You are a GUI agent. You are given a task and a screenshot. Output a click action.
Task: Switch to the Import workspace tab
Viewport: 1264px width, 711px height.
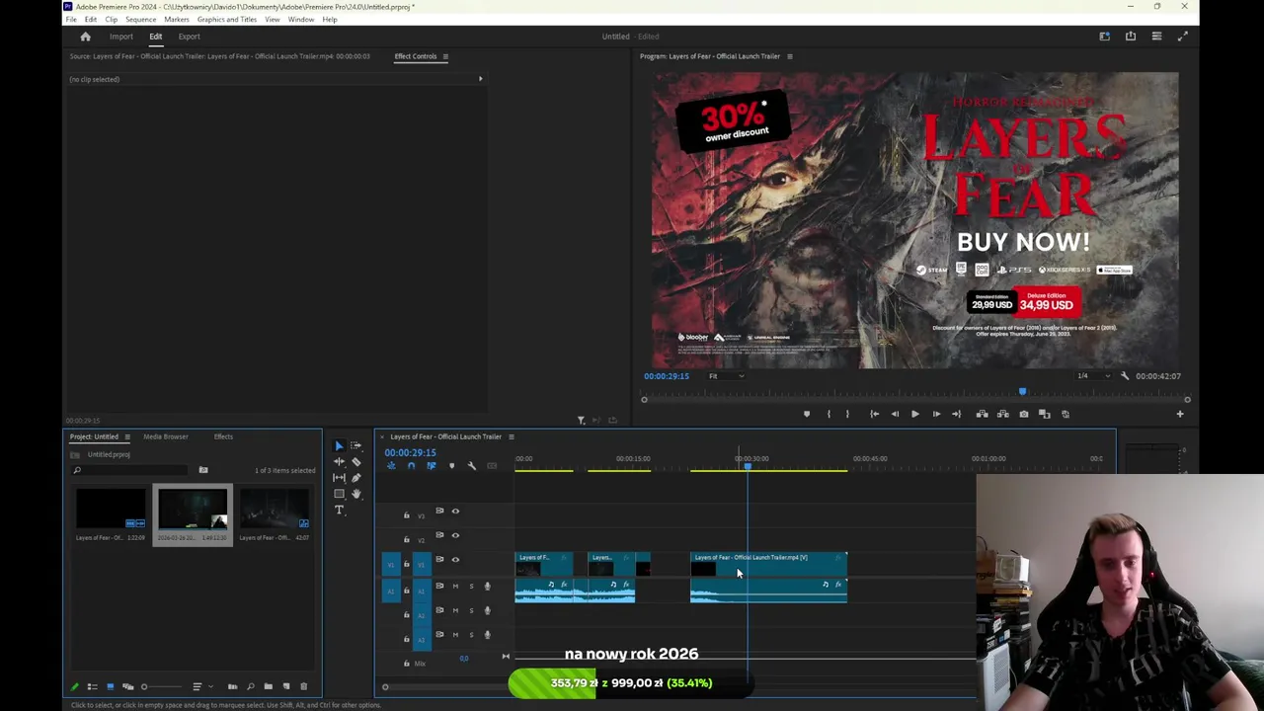(120, 37)
